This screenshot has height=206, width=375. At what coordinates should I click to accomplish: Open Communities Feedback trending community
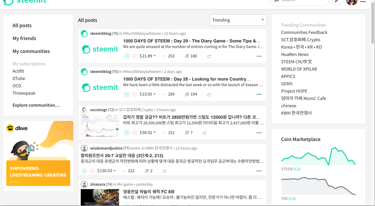click(304, 32)
